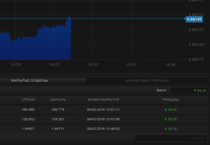Click the peak of the blue chart area

[69, 17]
